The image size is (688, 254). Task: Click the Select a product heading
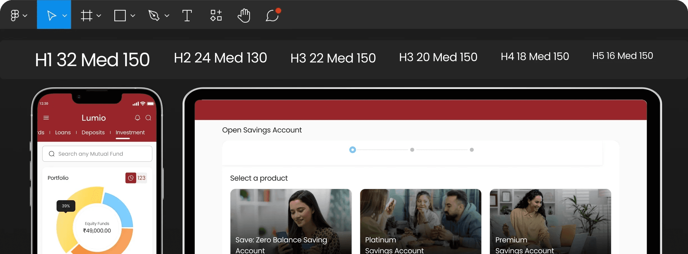(x=259, y=178)
